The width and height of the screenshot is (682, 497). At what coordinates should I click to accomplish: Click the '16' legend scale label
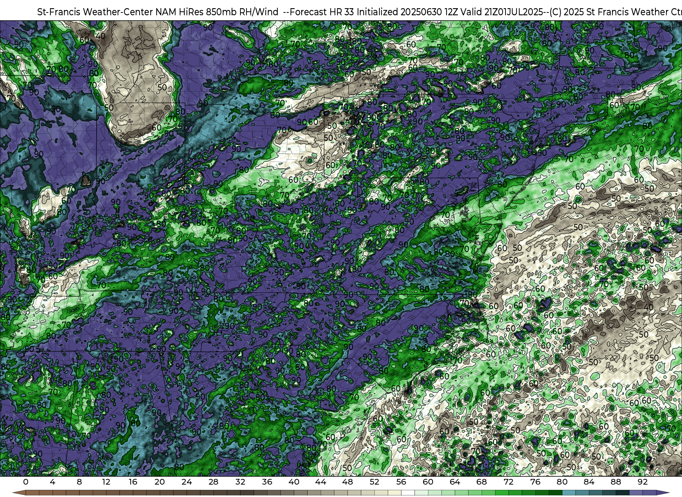click(x=133, y=482)
